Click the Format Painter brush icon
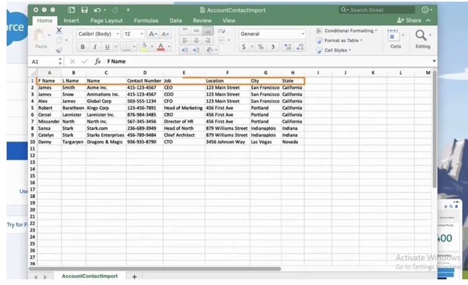 coord(59,50)
